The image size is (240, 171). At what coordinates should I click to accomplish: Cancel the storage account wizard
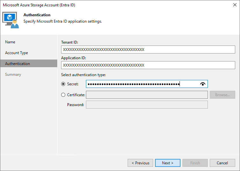pyautogui.click(x=222, y=163)
